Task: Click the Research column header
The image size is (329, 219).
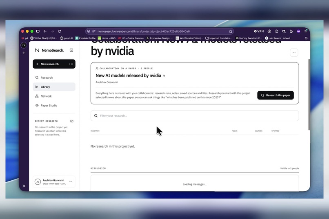Action: pyautogui.click(x=95, y=131)
